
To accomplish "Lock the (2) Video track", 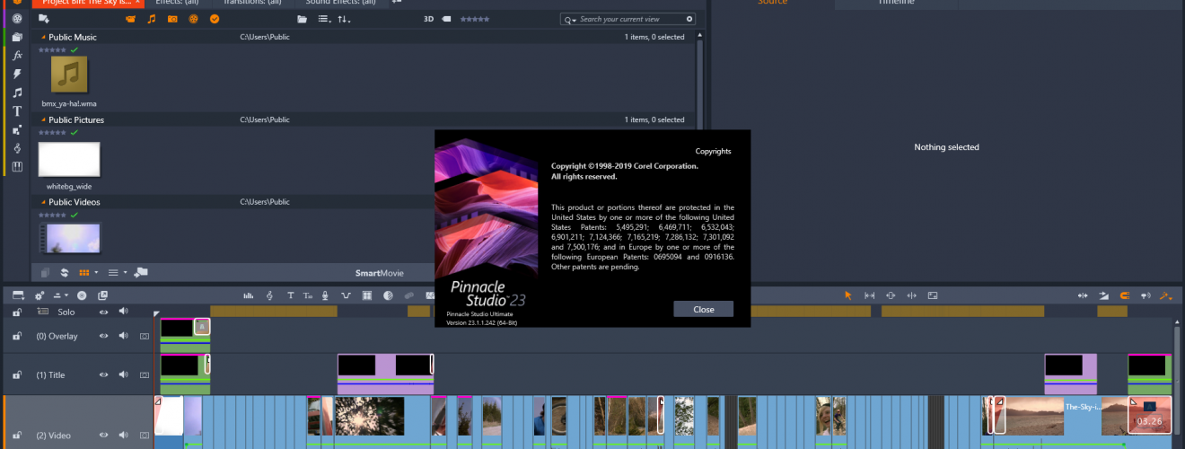I will pyautogui.click(x=17, y=435).
